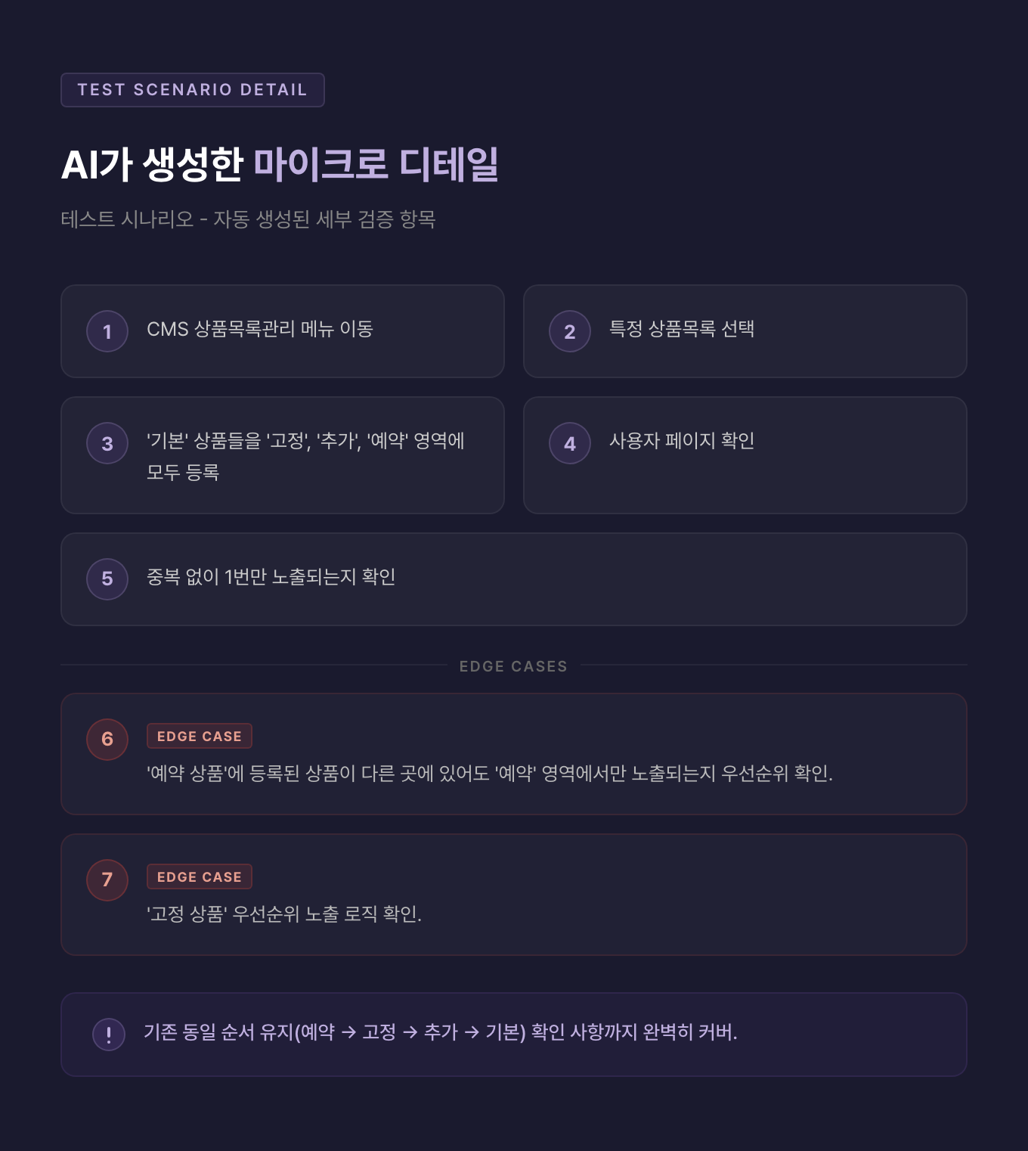Click the 'AI가 생성한 마이크로 디테일' heading

280,164
